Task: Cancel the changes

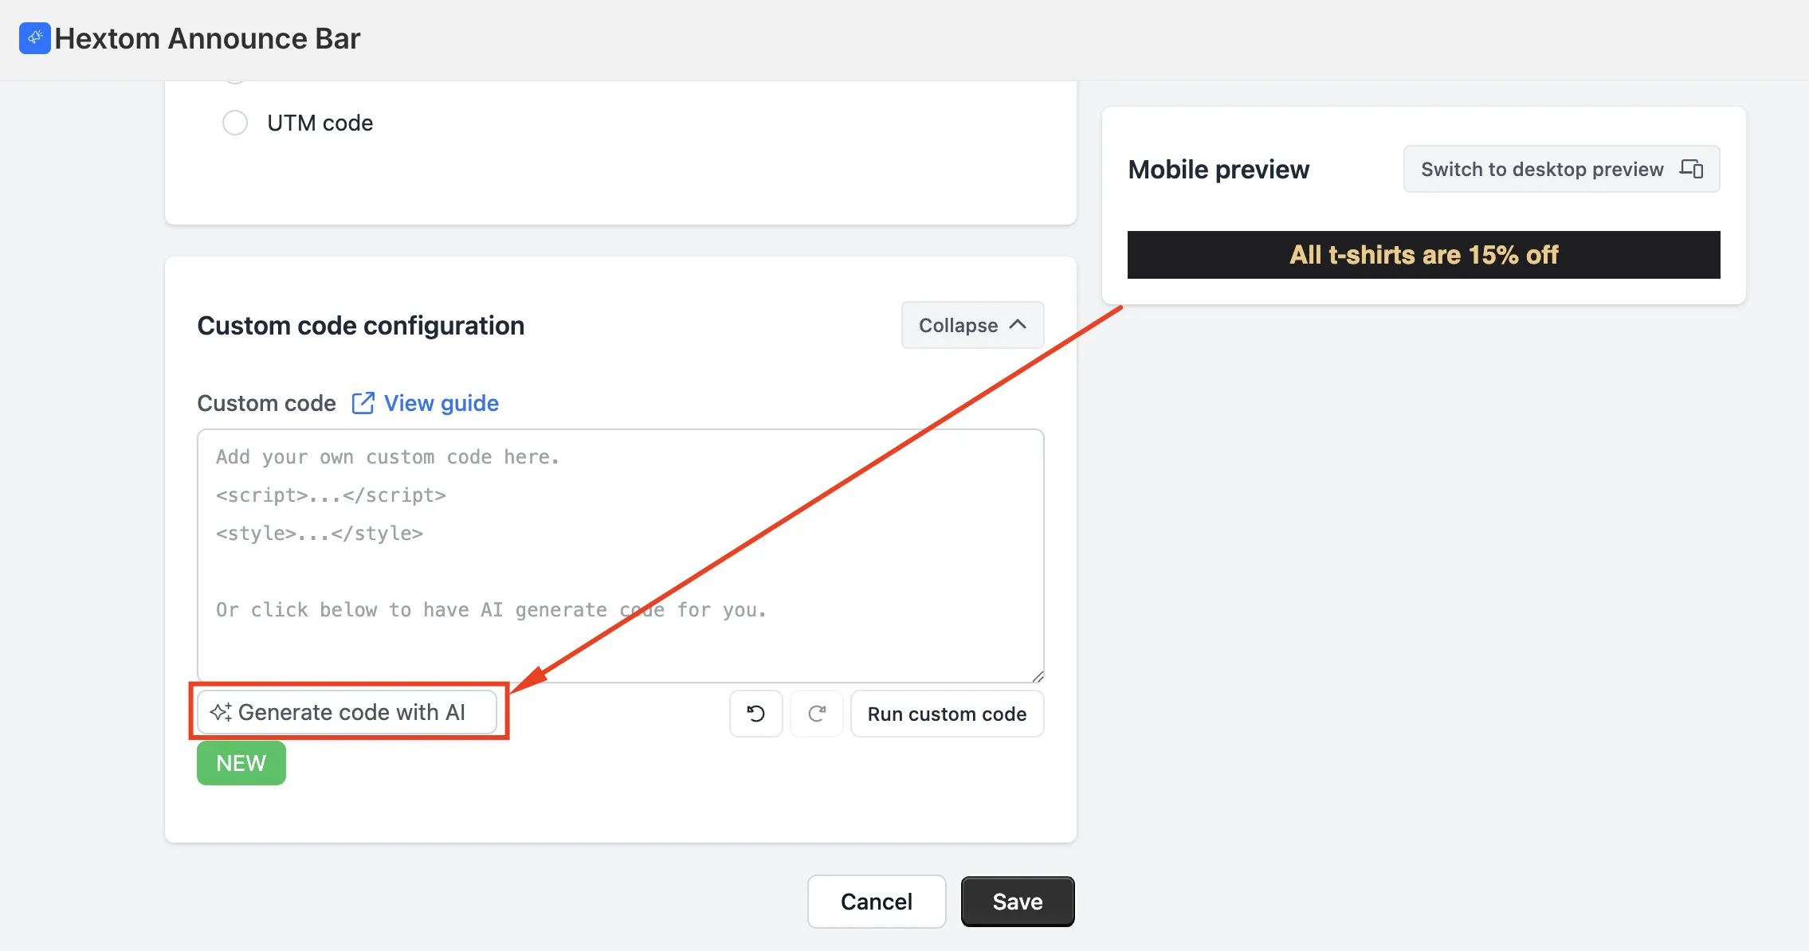Action: pyautogui.click(x=877, y=902)
